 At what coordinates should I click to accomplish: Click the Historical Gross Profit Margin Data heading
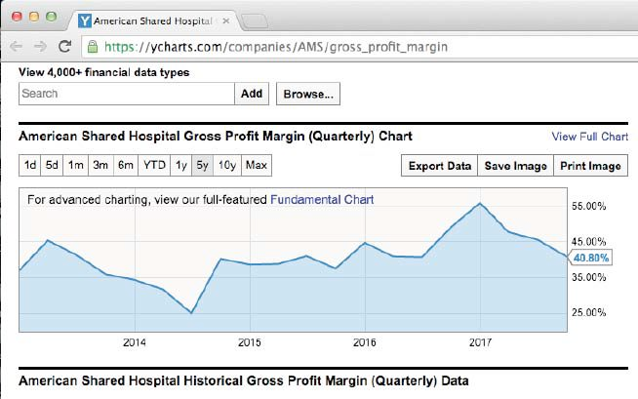click(243, 381)
